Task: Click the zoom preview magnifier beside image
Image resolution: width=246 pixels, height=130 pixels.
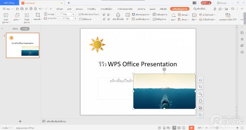Action: coord(200,94)
